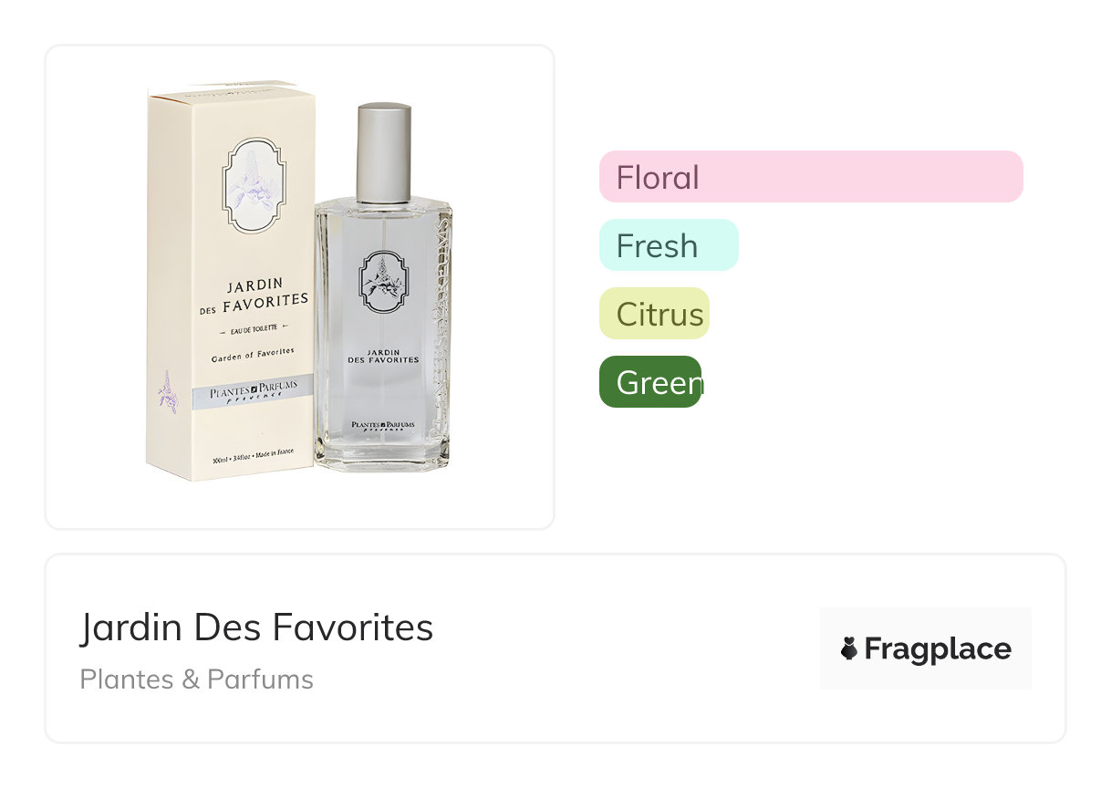Image resolution: width=1111 pixels, height=788 pixels.
Task: Click the Garden of Favorites text on box
Action: [253, 358]
